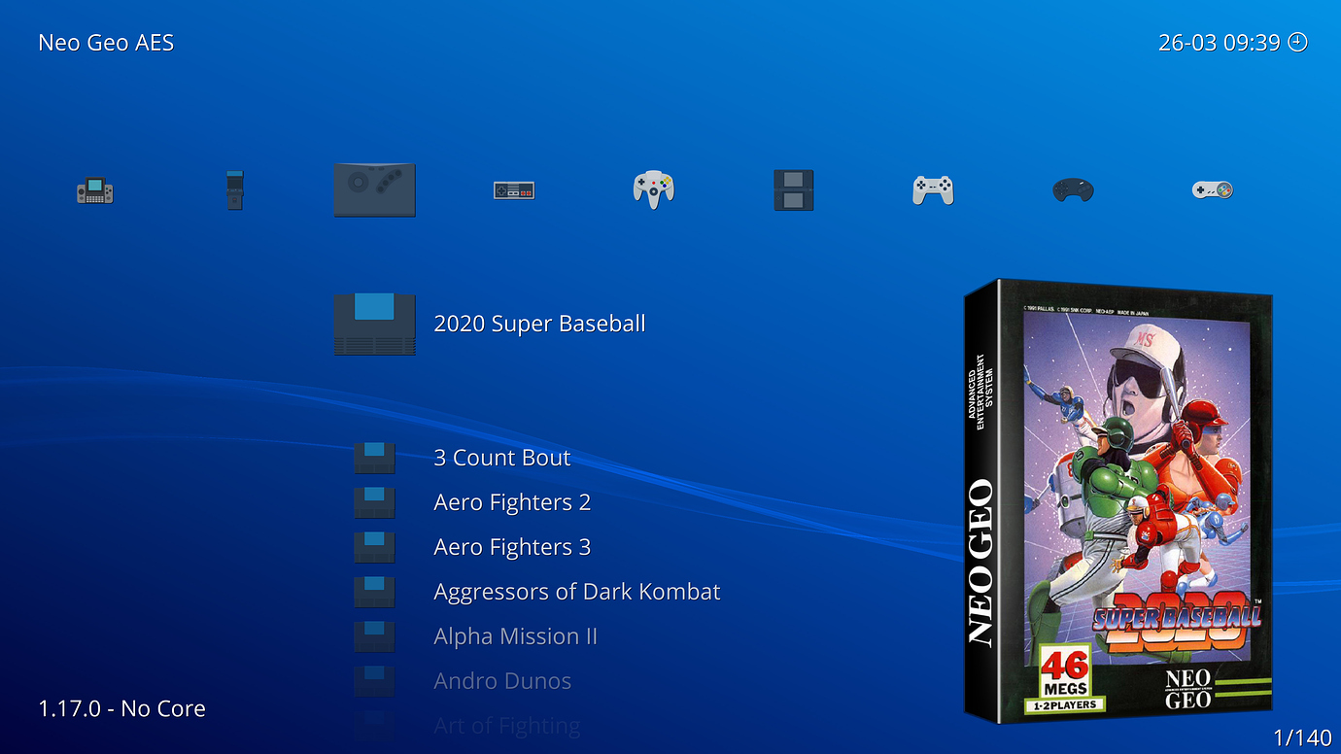Screen dimensions: 1341x754
Task: Select the handheld console icon at the far left
Action: tap(94, 189)
